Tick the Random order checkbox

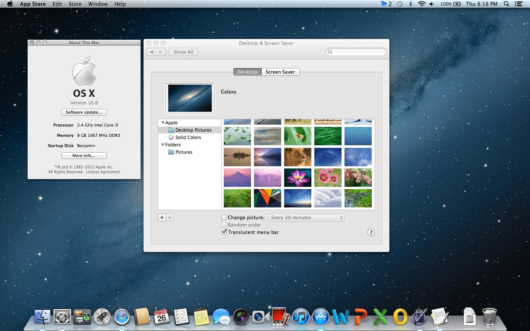tap(224, 225)
